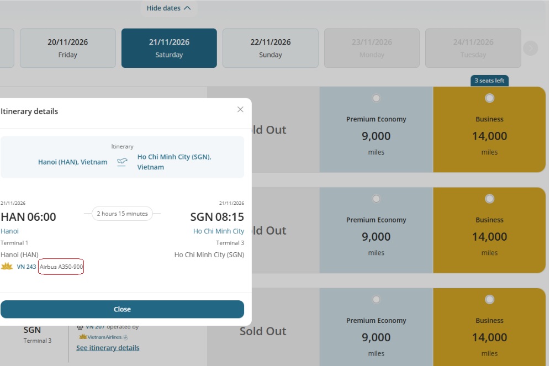
Task: Click the lotus logo beside VN 243
Action: pos(7,267)
